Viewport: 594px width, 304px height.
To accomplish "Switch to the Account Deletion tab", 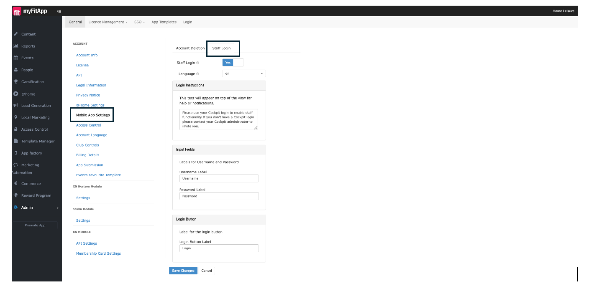I will click(190, 48).
